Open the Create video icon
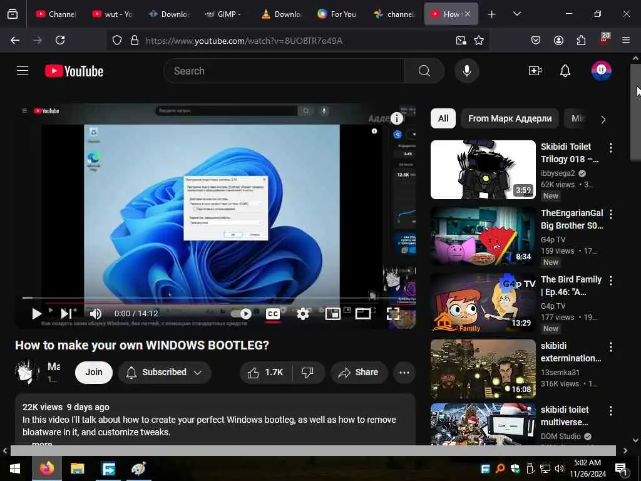641x481 pixels. click(x=535, y=71)
